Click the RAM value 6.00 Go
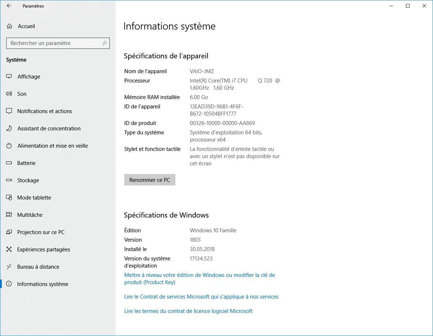Viewport: 433px width, 336px height. [199, 97]
